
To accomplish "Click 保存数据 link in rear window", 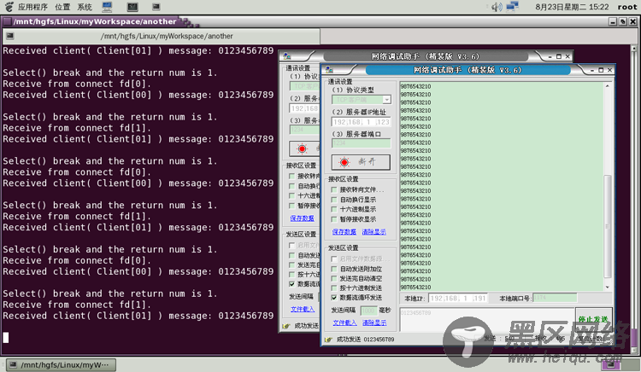I will coord(302,218).
